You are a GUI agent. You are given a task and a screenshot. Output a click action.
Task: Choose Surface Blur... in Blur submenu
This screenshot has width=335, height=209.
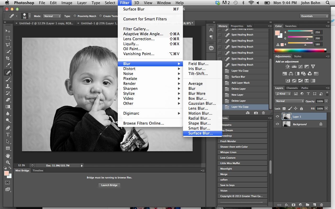point(202,133)
